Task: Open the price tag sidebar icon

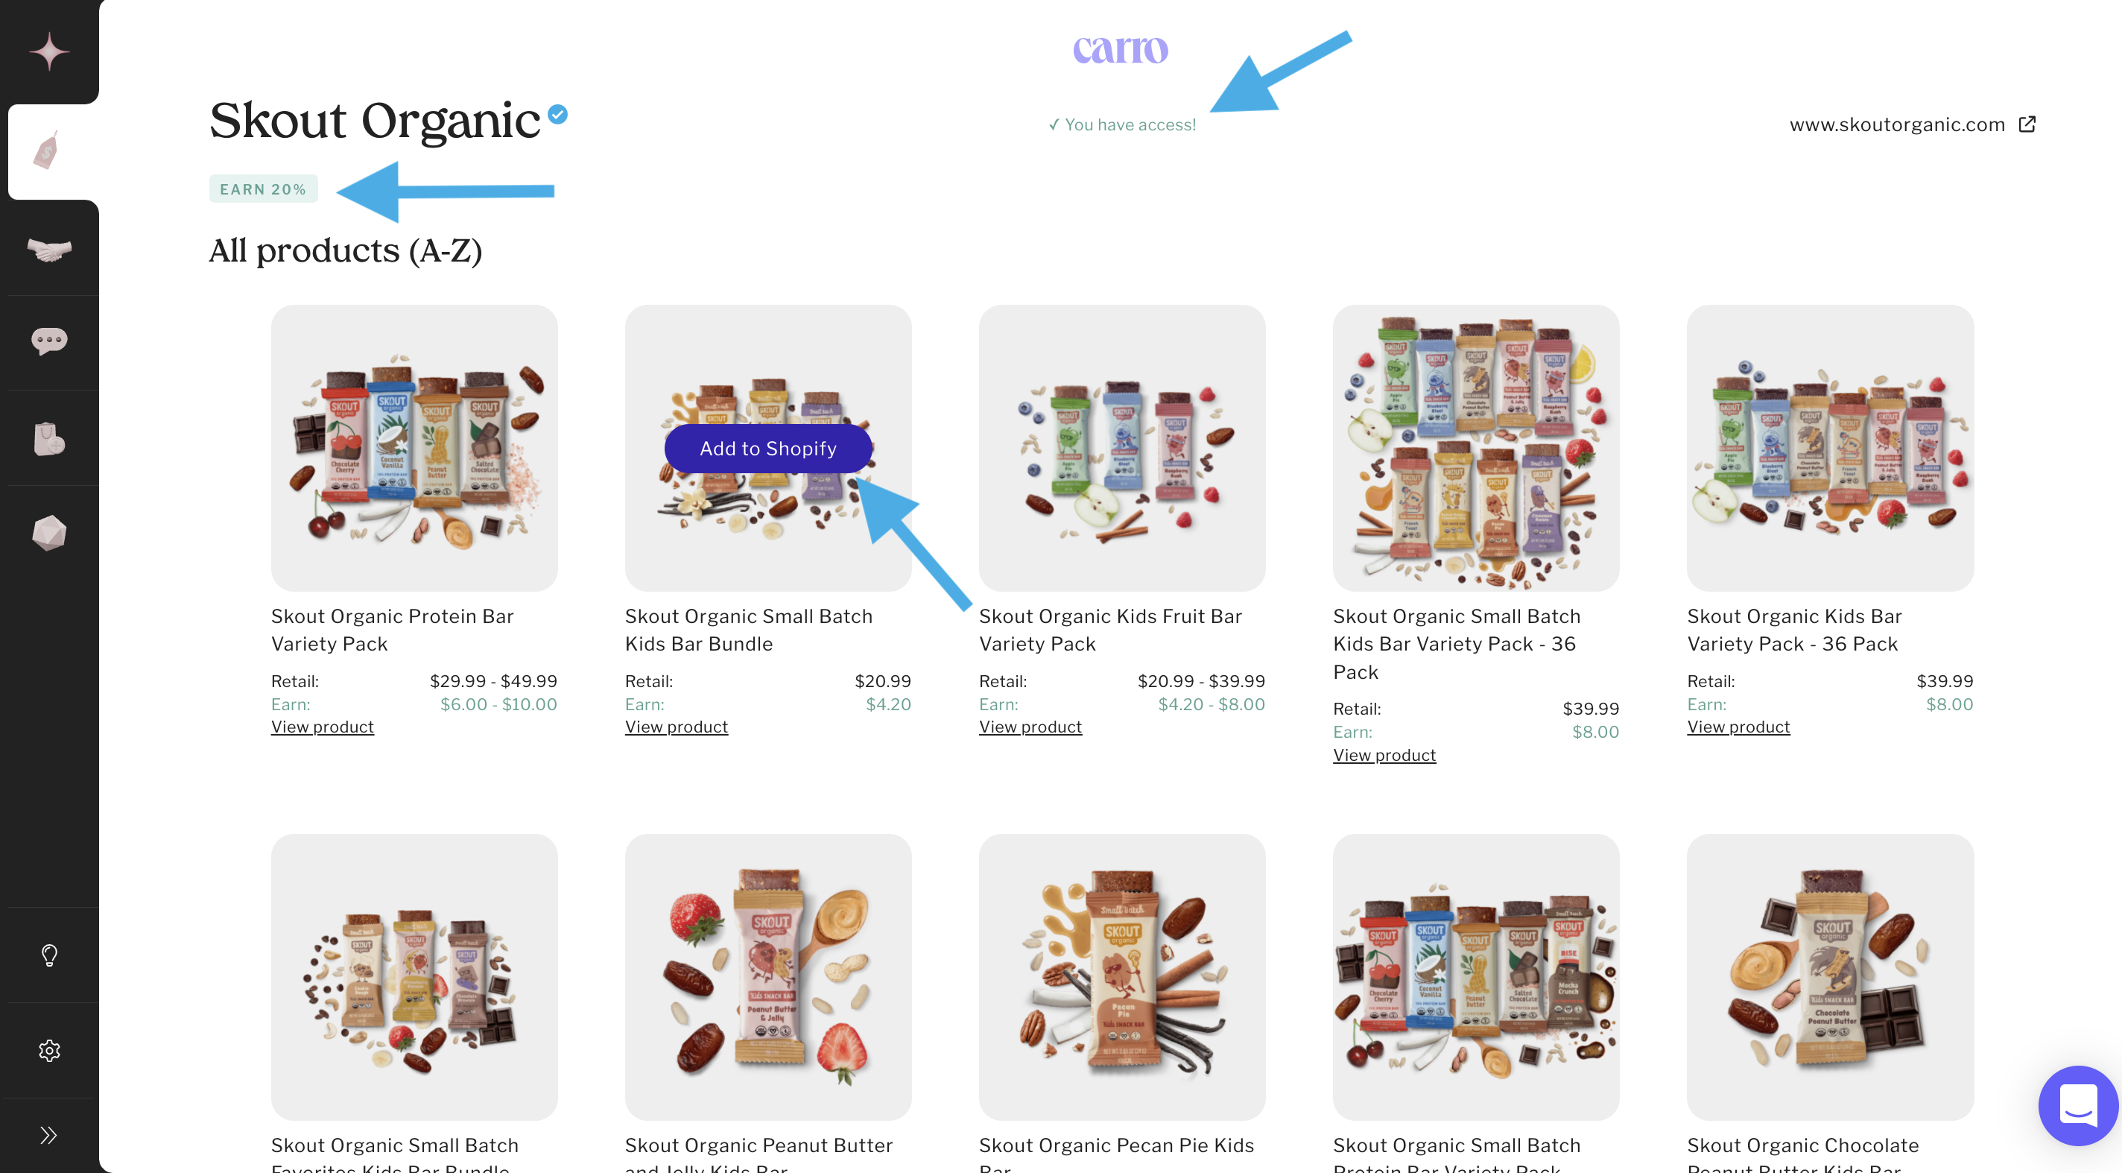Action: pos(48,151)
